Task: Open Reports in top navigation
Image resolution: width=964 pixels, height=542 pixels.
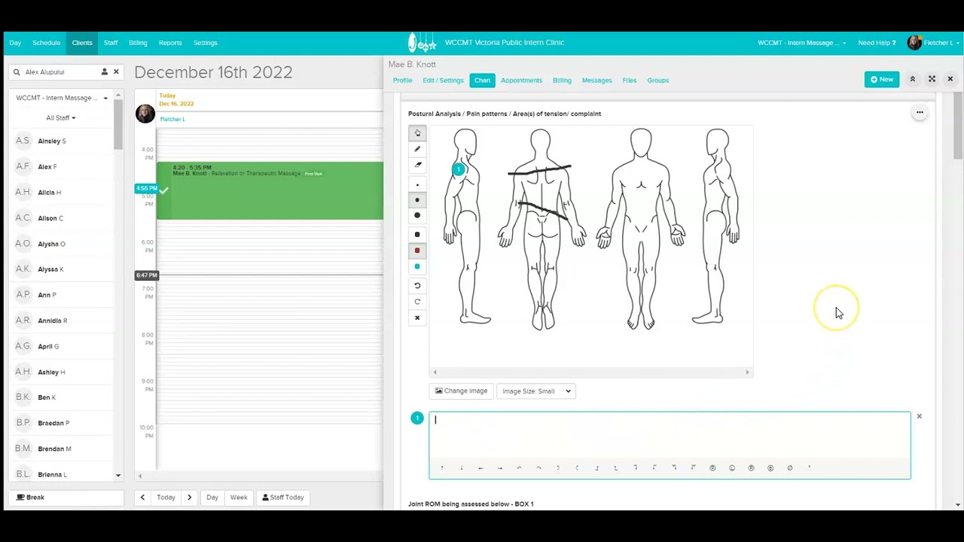Action: 170,43
